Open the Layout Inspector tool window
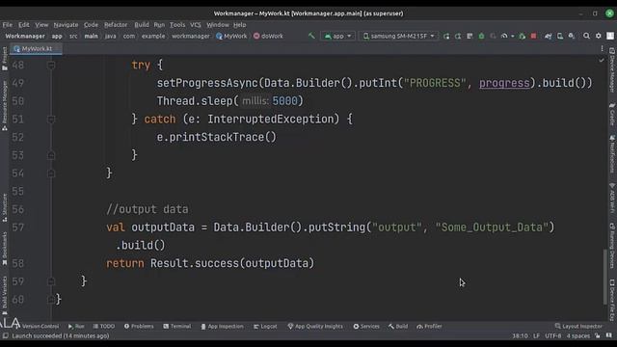This screenshot has height=347, width=617. pos(578,326)
